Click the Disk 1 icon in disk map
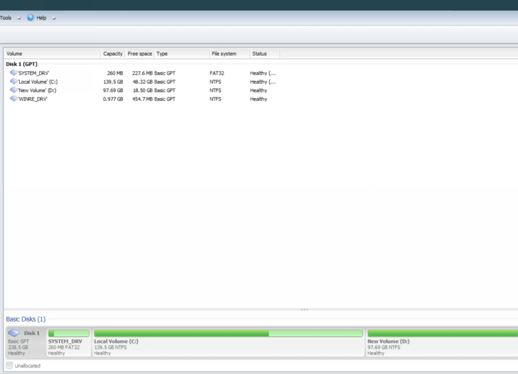The image size is (518, 374). coord(14,333)
